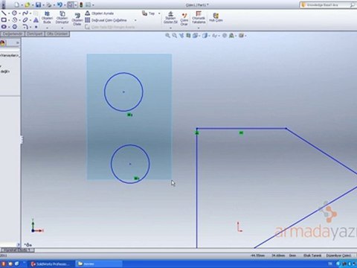357x268 pixels.
Task: Select the Rectangle sketch tool
Action: click(4, 20)
